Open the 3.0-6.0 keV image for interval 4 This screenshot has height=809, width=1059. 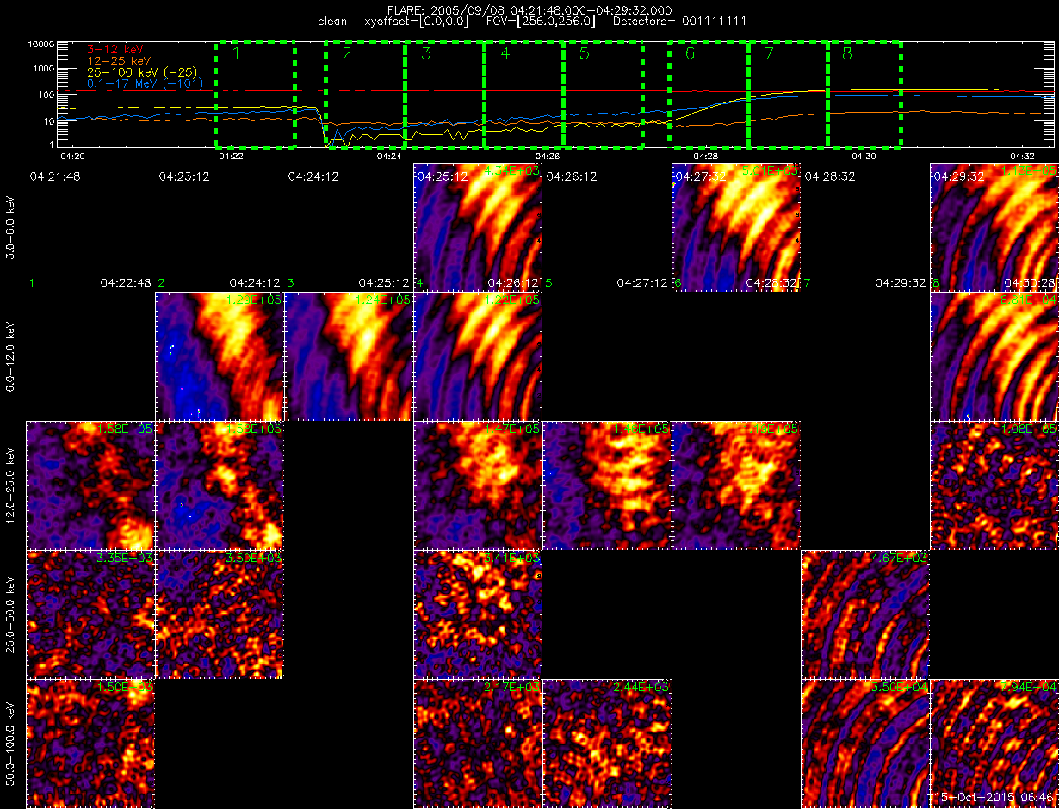[x=478, y=227]
